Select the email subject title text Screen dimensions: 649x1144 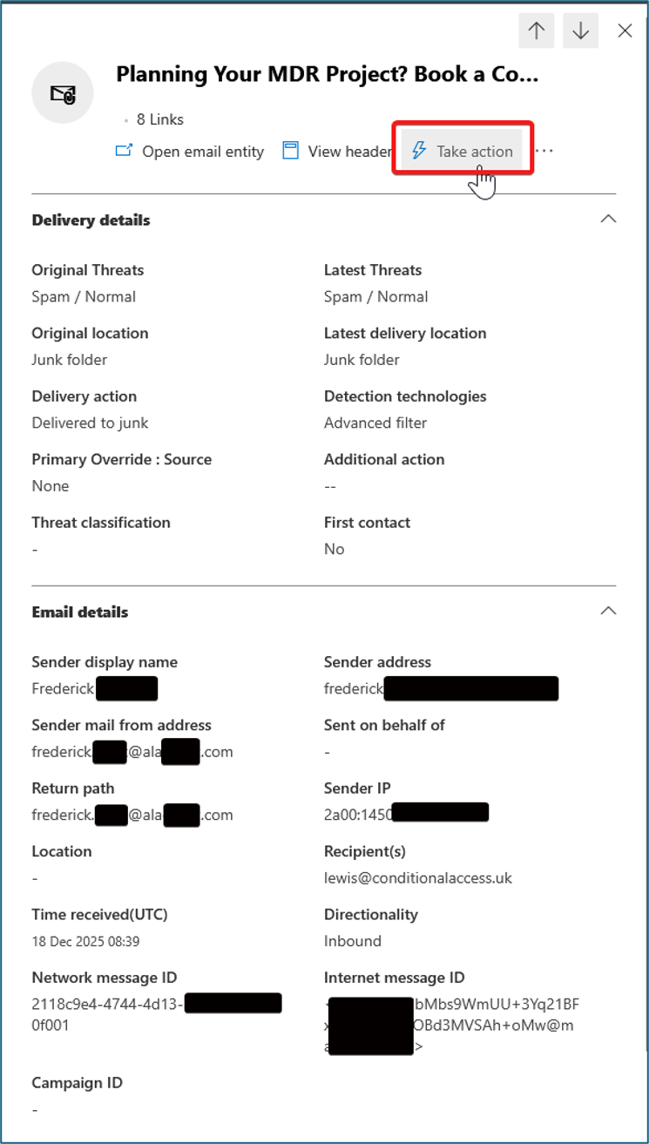[328, 74]
